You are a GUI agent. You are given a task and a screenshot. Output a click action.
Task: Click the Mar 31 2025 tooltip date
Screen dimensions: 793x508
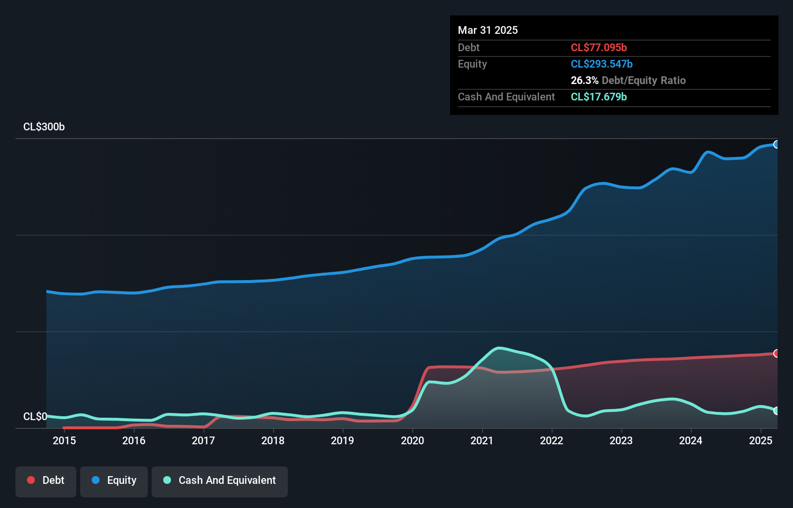pos(488,30)
